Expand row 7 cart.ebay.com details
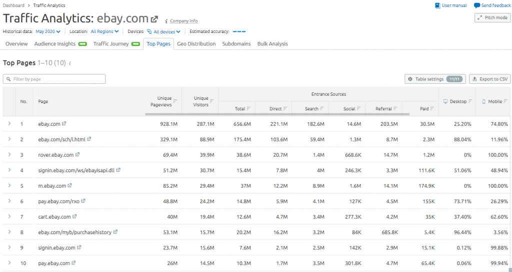This screenshot has width=512, height=272. (9, 216)
